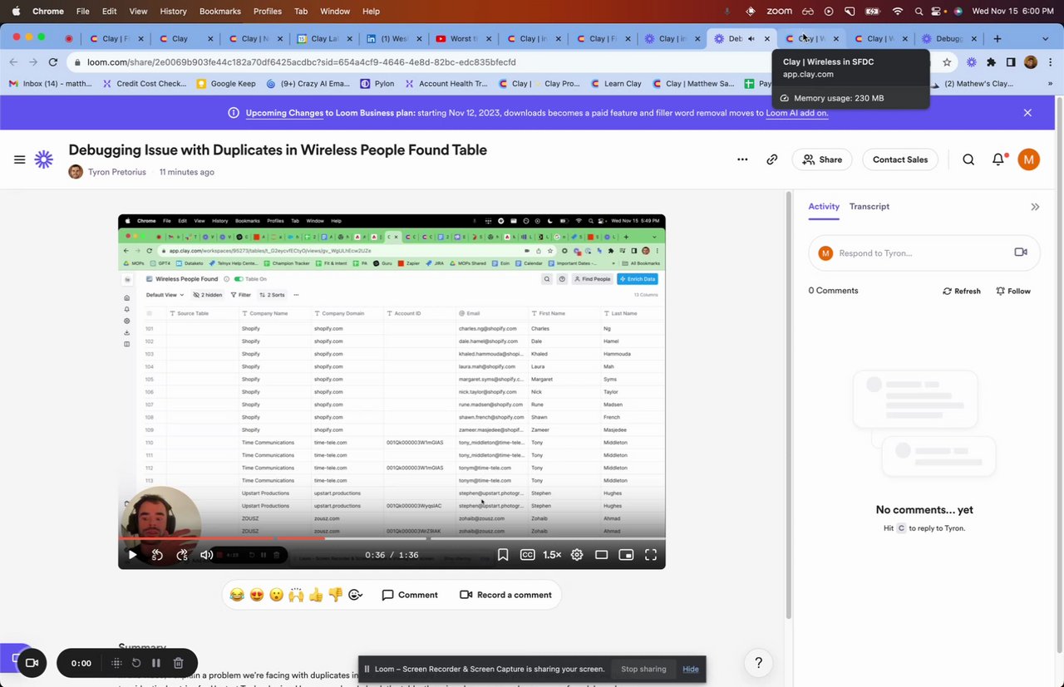
Task: Collapse the activity sidebar with double chevron
Action: [1035, 207]
